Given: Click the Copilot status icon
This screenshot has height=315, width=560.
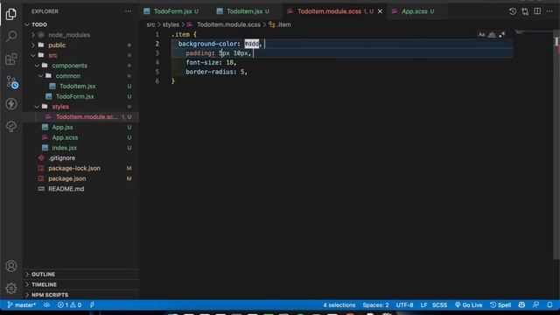Looking at the screenshot, I should coord(521,305).
